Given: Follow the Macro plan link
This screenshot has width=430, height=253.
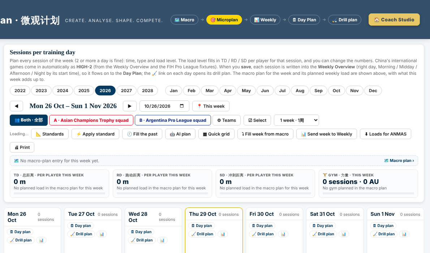Looking at the screenshot, I should [399, 160].
